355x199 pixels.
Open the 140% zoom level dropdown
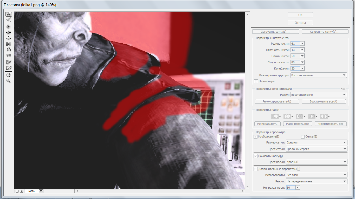tap(41, 191)
